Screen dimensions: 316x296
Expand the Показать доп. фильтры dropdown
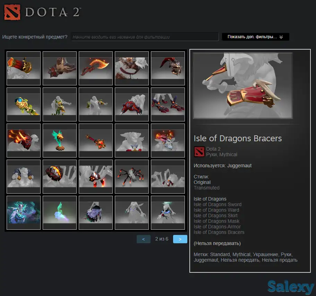[255, 37]
